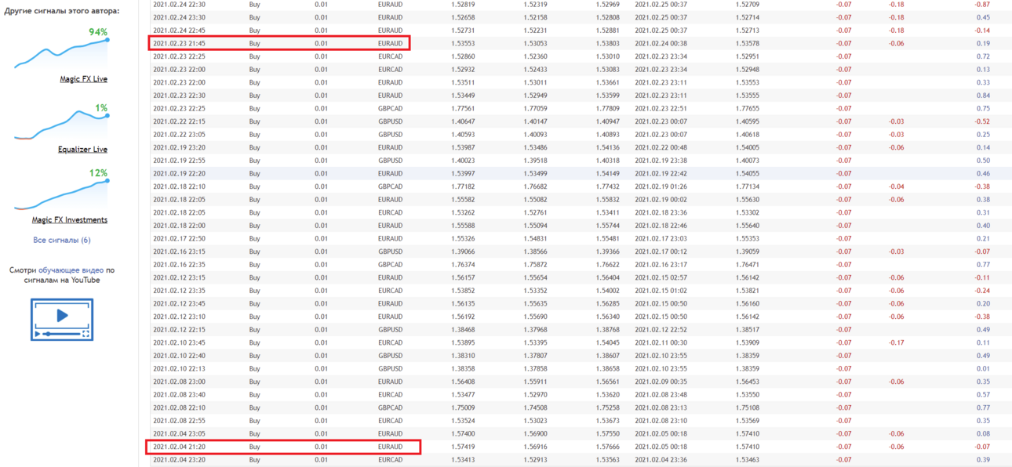Click the stop loss value 1.52319

536,4
